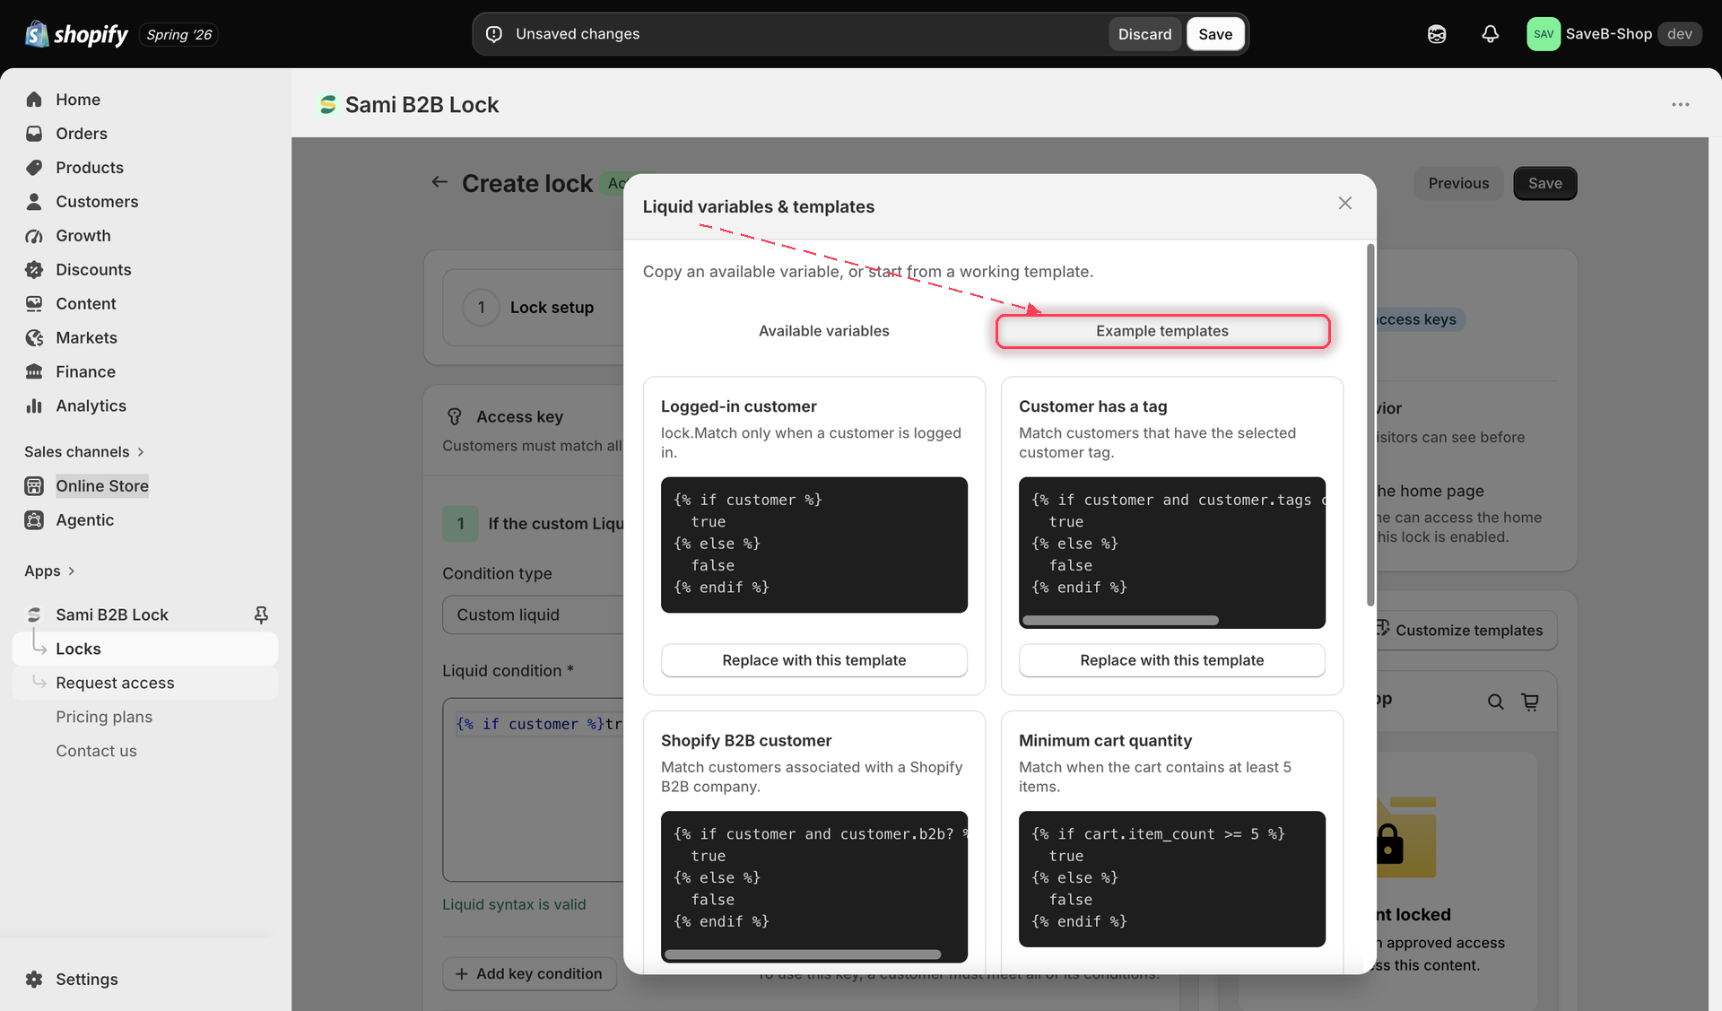This screenshot has height=1011, width=1722.
Task: Open Request access submenu item
Action: [x=145, y=683]
